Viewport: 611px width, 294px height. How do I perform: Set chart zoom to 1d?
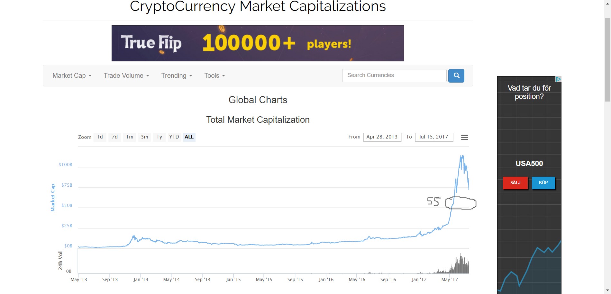pos(100,137)
